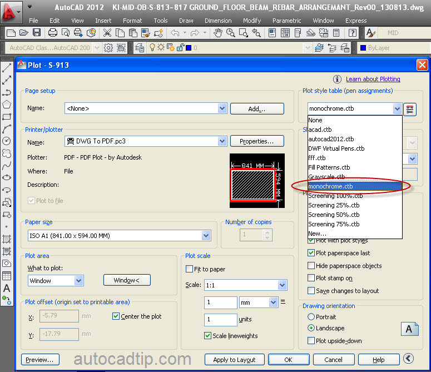Click the ByLayer blue color swatch

[x=363, y=48]
